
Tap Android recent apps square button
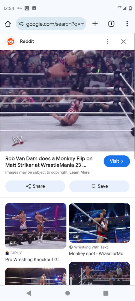pyautogui.click(x=106, y=293)
